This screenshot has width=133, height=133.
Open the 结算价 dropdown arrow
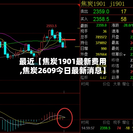click(124, 55)
